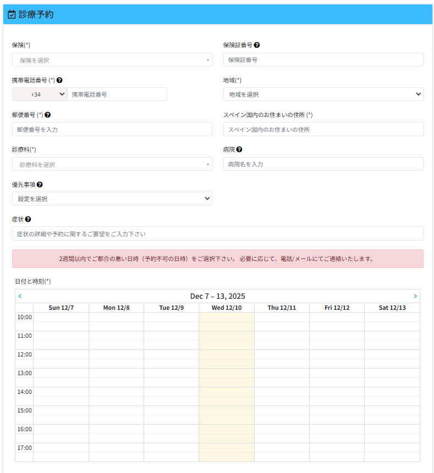Click help icon next to 優先事項
434x473 pixels.
[40, 185]
